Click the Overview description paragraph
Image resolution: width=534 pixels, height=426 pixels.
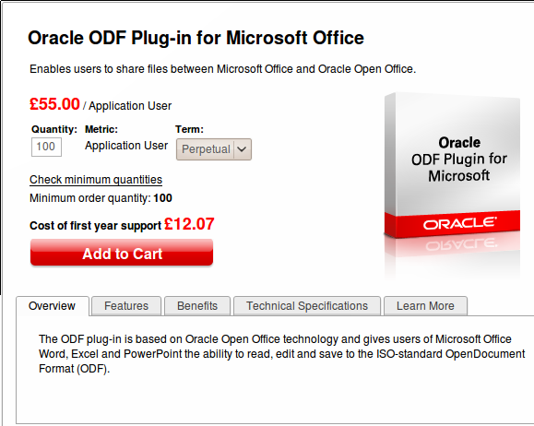pyautogui.click(x=282, y=354)
